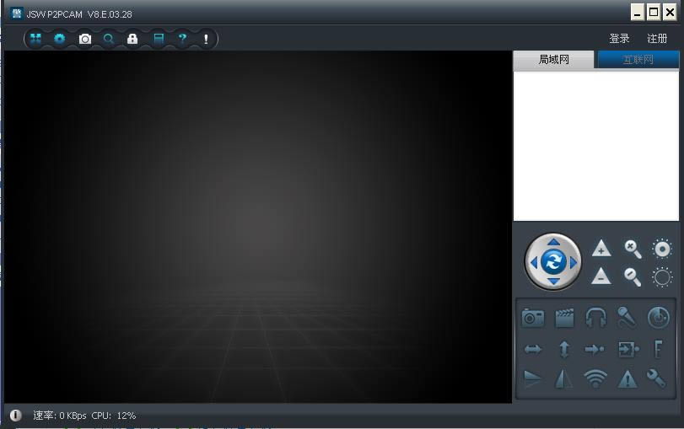Click the camera icon in the top toolbar
Image resolution: width=684 pixels, height=429 pixels.
(x=84, y=39)
